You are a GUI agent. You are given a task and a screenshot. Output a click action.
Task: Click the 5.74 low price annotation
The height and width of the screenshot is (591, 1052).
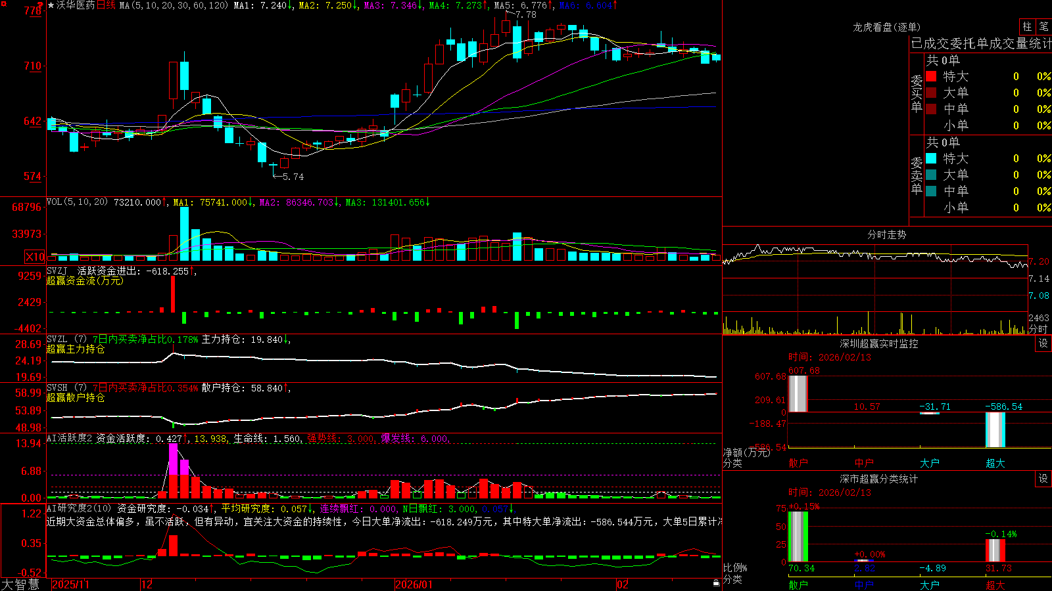tap(293, 177)
